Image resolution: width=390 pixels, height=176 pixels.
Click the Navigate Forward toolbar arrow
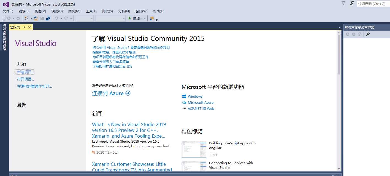click(x=18, y=18)
